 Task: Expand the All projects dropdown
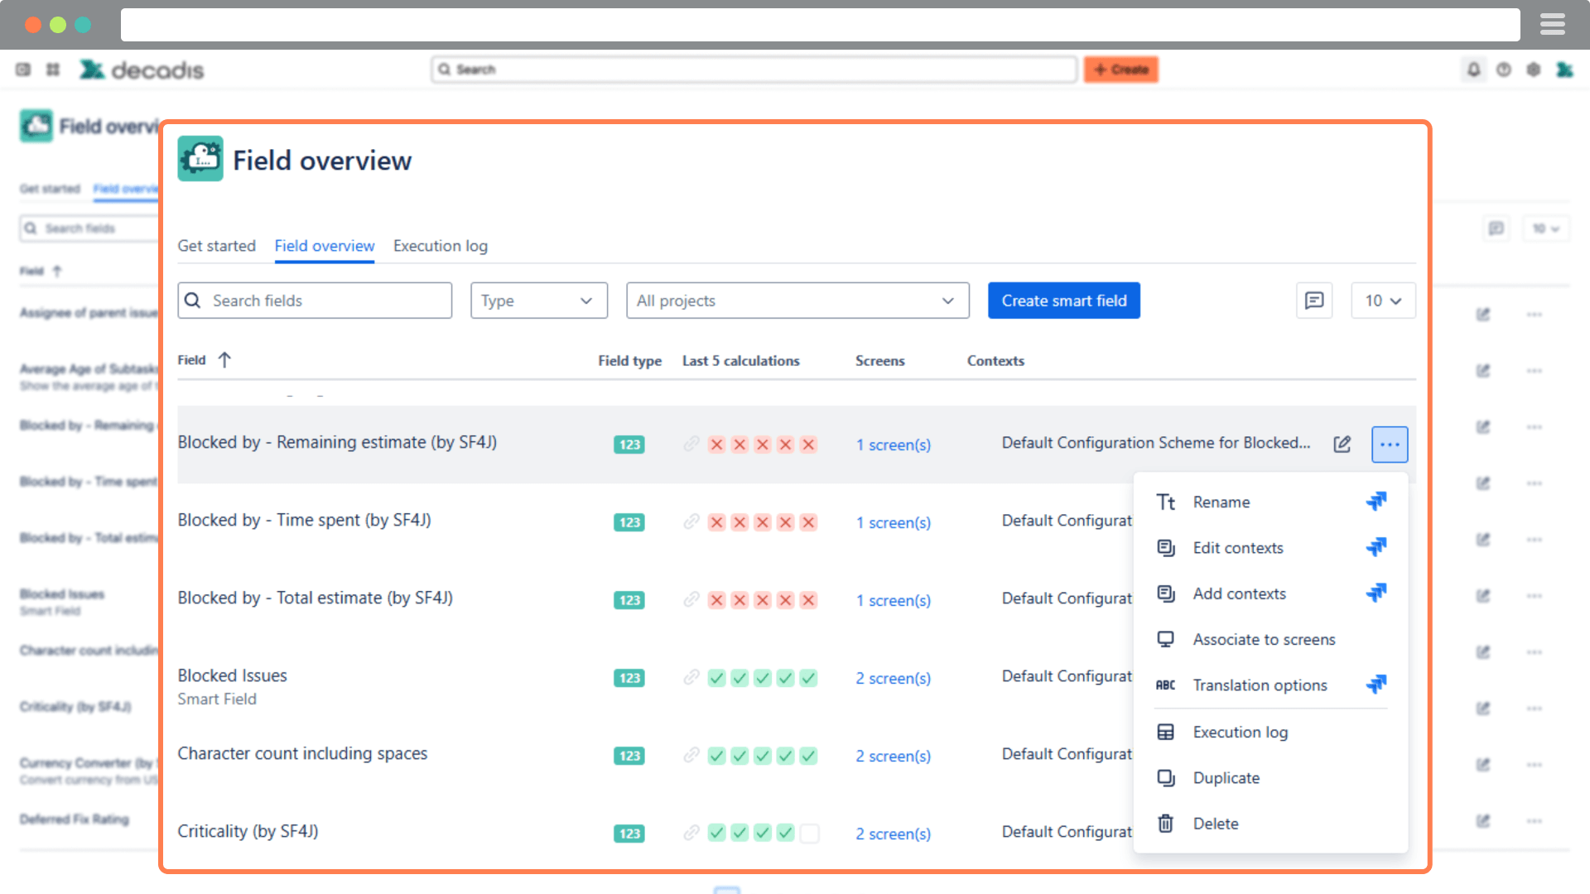(797, 300)
